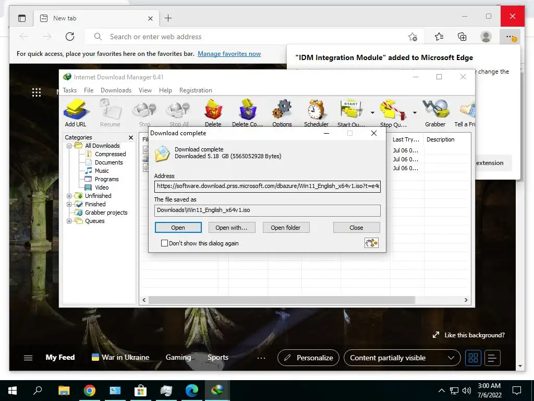Click the Add URL toolbar icon

[x=76, y=113]
